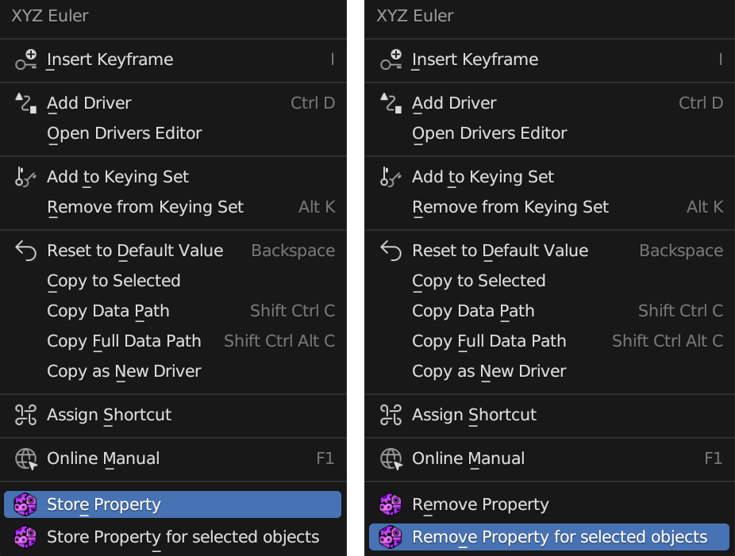The width and height of the screenshot is (735, 556).
Task: Select Copy Full Data Path
Action: 123,340
